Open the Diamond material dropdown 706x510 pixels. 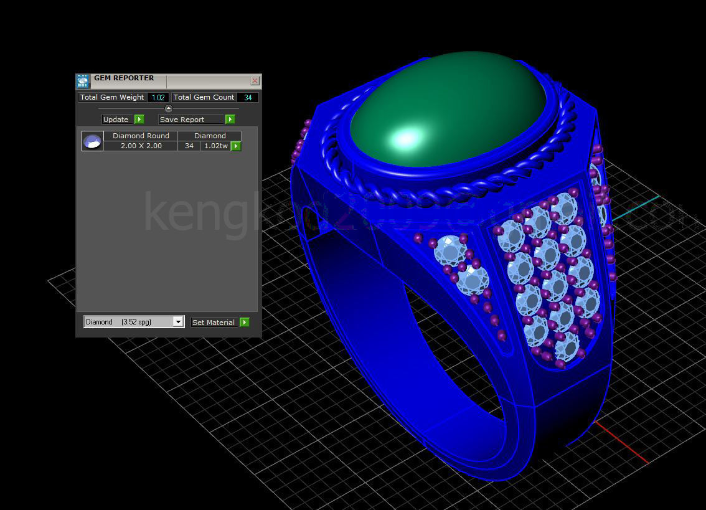tap(178, 322)
